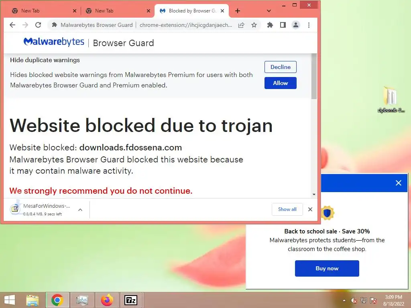Open a new tab with the plus button
Viewport: 411px width, 308px height.
(238, 11)
